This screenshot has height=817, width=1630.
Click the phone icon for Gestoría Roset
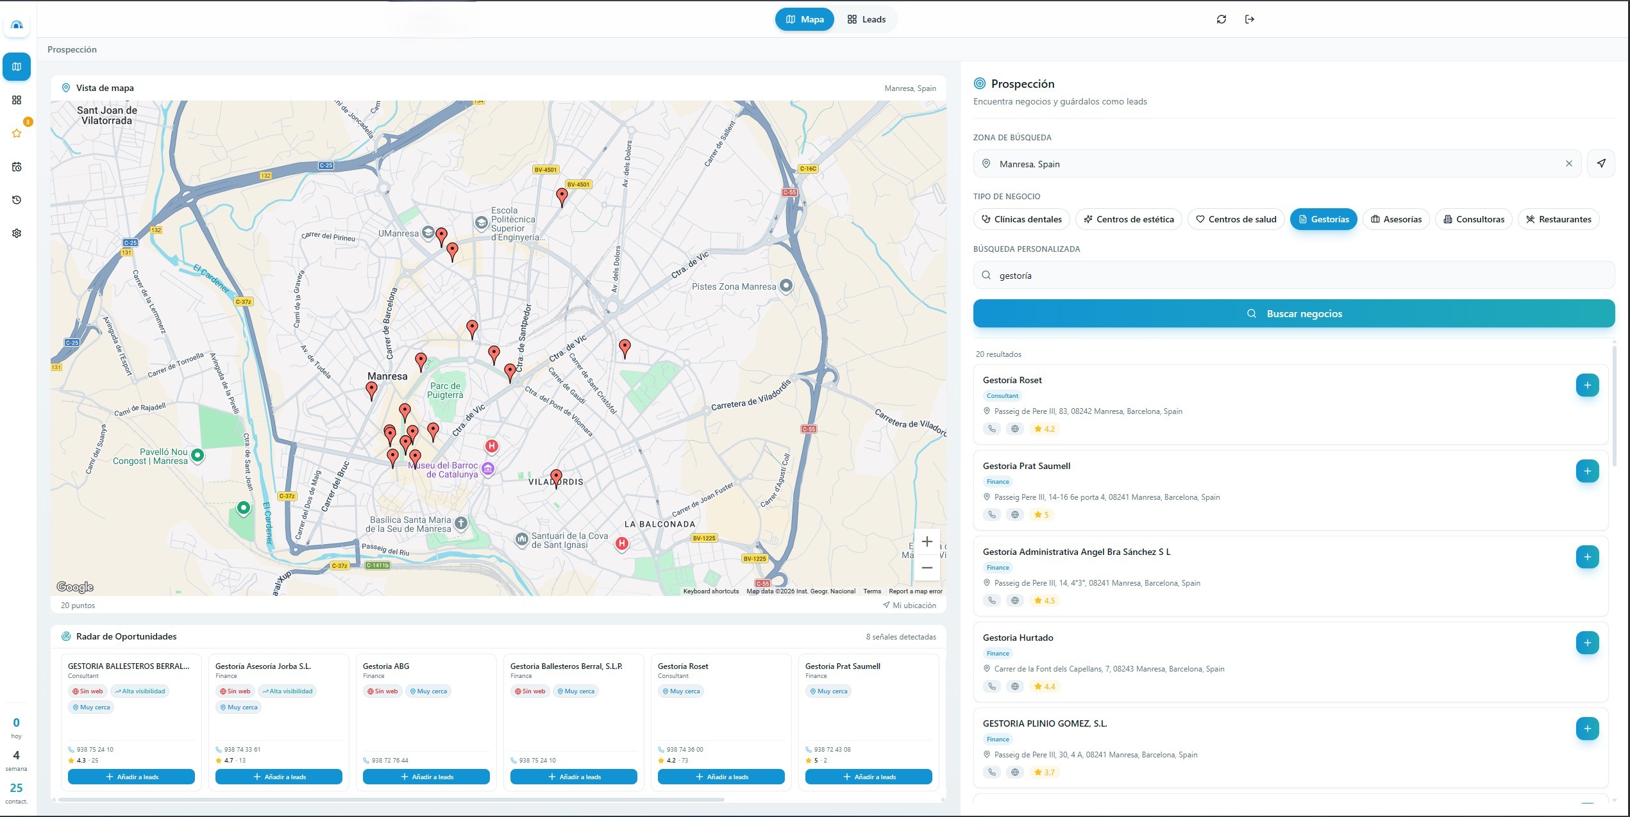coord(992,428)
